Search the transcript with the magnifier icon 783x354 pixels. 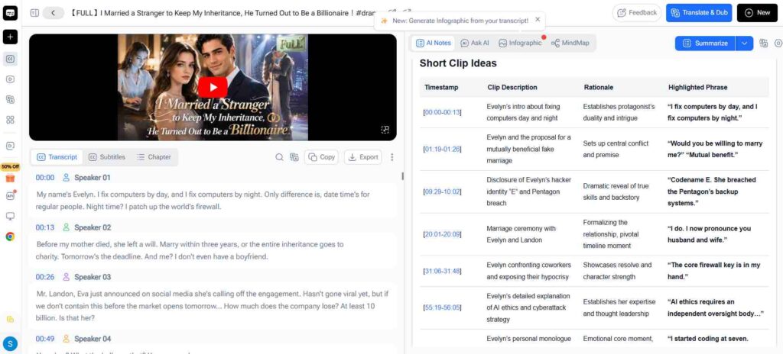click(279, 157)
